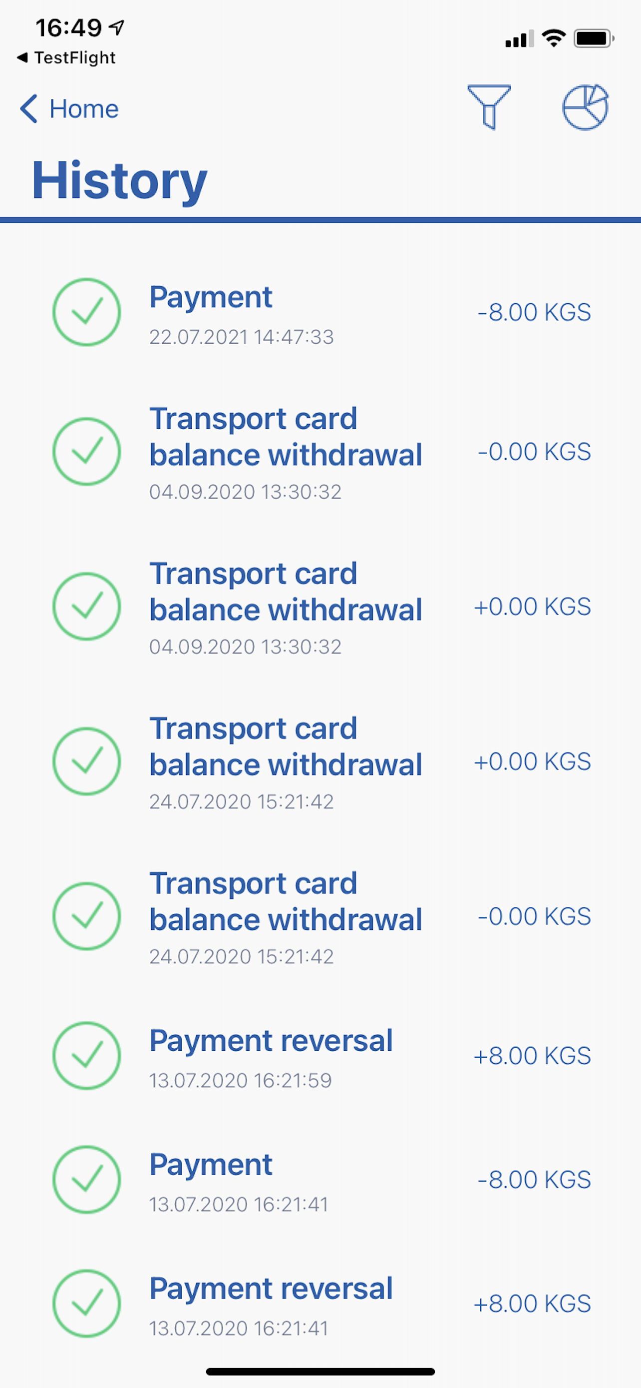Tap the History page title

pos(119,180)
